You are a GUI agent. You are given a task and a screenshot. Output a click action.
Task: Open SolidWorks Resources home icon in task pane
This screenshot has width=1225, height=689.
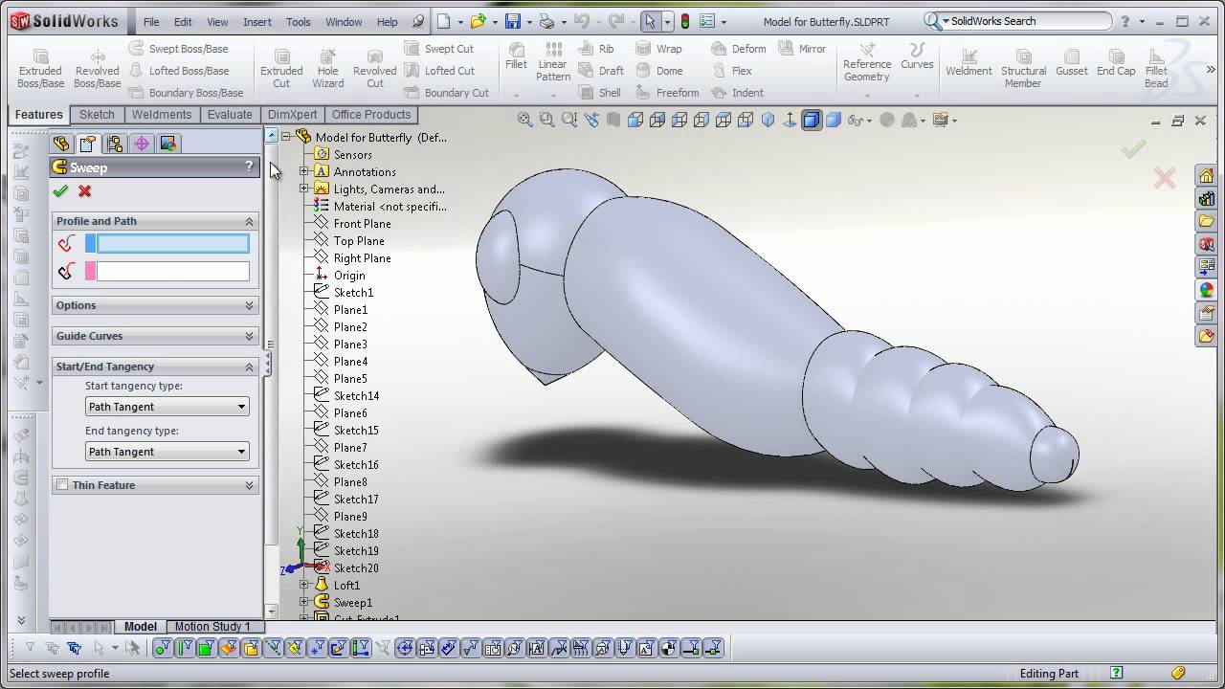(1206, 175)
